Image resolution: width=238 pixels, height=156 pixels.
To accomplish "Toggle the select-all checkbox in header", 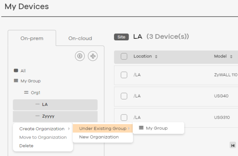I will pyautogui.click(x=124, y=56).
